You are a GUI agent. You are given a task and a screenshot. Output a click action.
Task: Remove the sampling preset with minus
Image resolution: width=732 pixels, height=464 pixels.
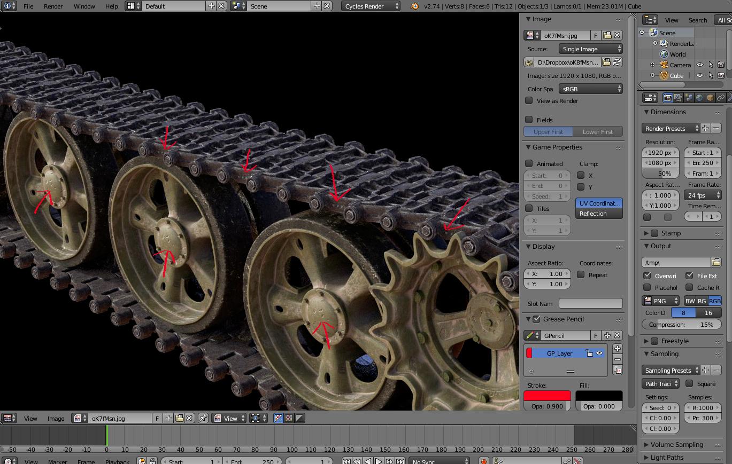716,370
